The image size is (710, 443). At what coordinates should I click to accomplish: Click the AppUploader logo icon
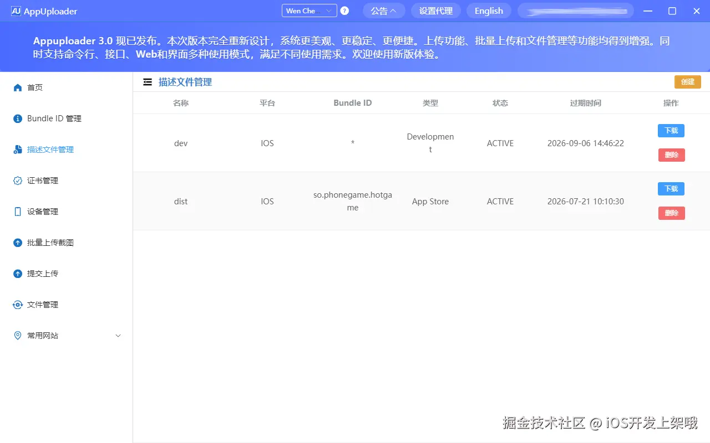pyautogui.click(x=16, y=11)
